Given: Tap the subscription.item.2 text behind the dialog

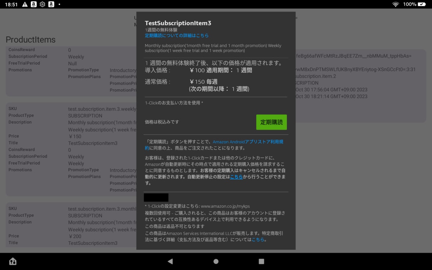Looking at the screenshot, I should coord(316,76).
